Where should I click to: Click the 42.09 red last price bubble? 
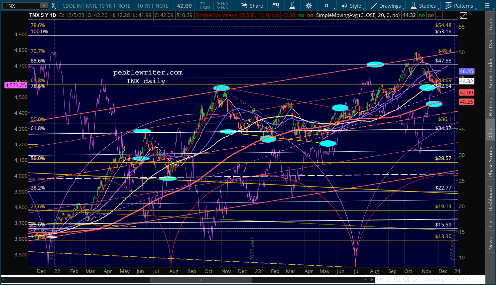click(466, 92)
